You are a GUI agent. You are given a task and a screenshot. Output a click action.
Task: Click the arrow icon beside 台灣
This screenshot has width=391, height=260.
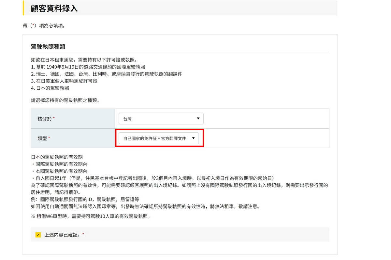pyautogui.click(x=198, y=119)
